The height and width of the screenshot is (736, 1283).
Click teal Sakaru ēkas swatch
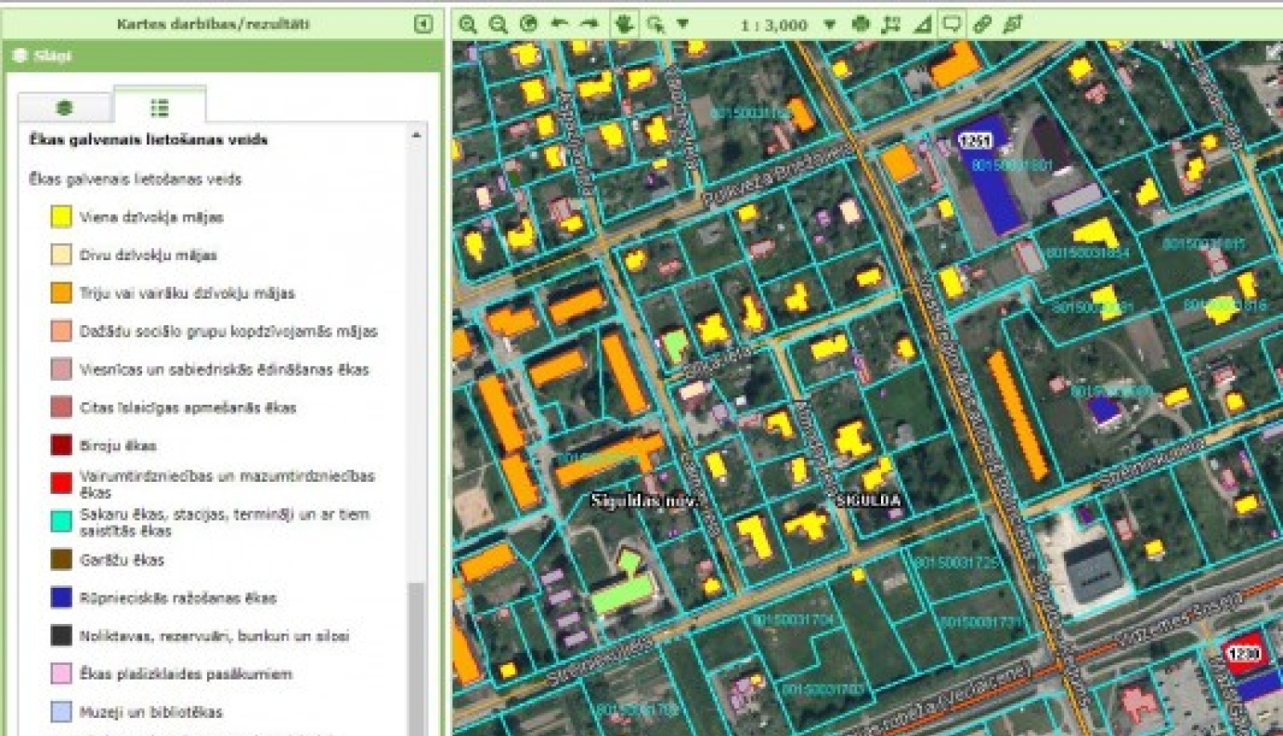click(x=61, y=521)
